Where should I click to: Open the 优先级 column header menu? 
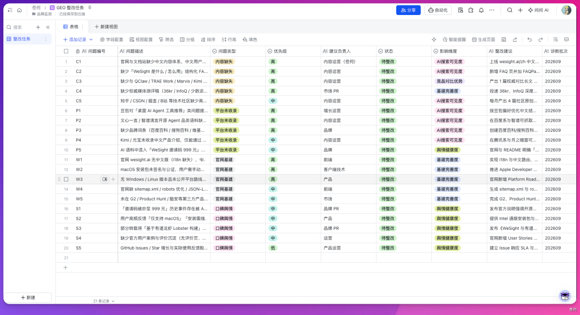tap(293, 51)
